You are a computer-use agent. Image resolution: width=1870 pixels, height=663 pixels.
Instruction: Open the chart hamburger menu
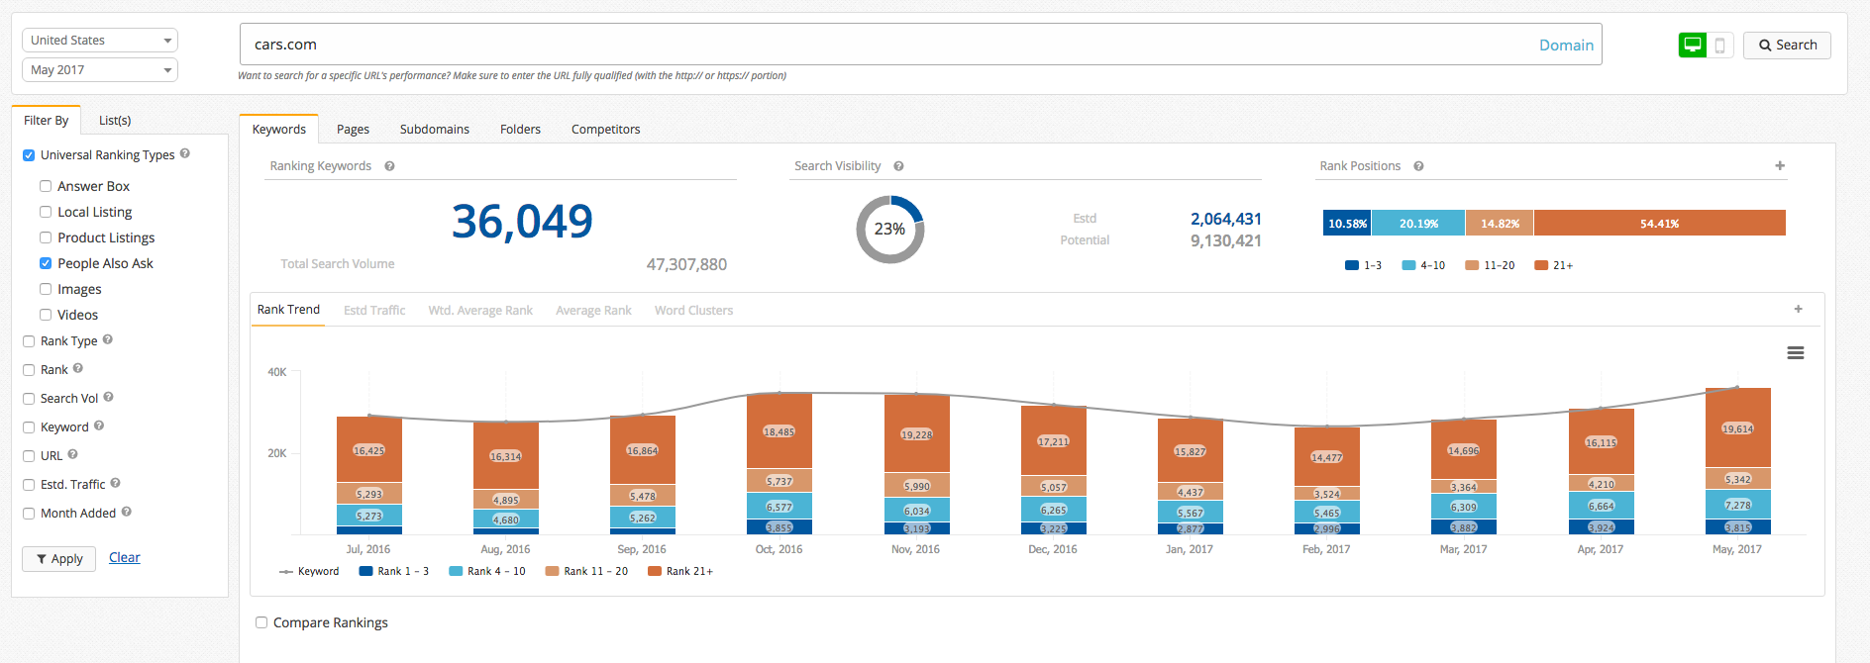click(x=1795, y=353)
